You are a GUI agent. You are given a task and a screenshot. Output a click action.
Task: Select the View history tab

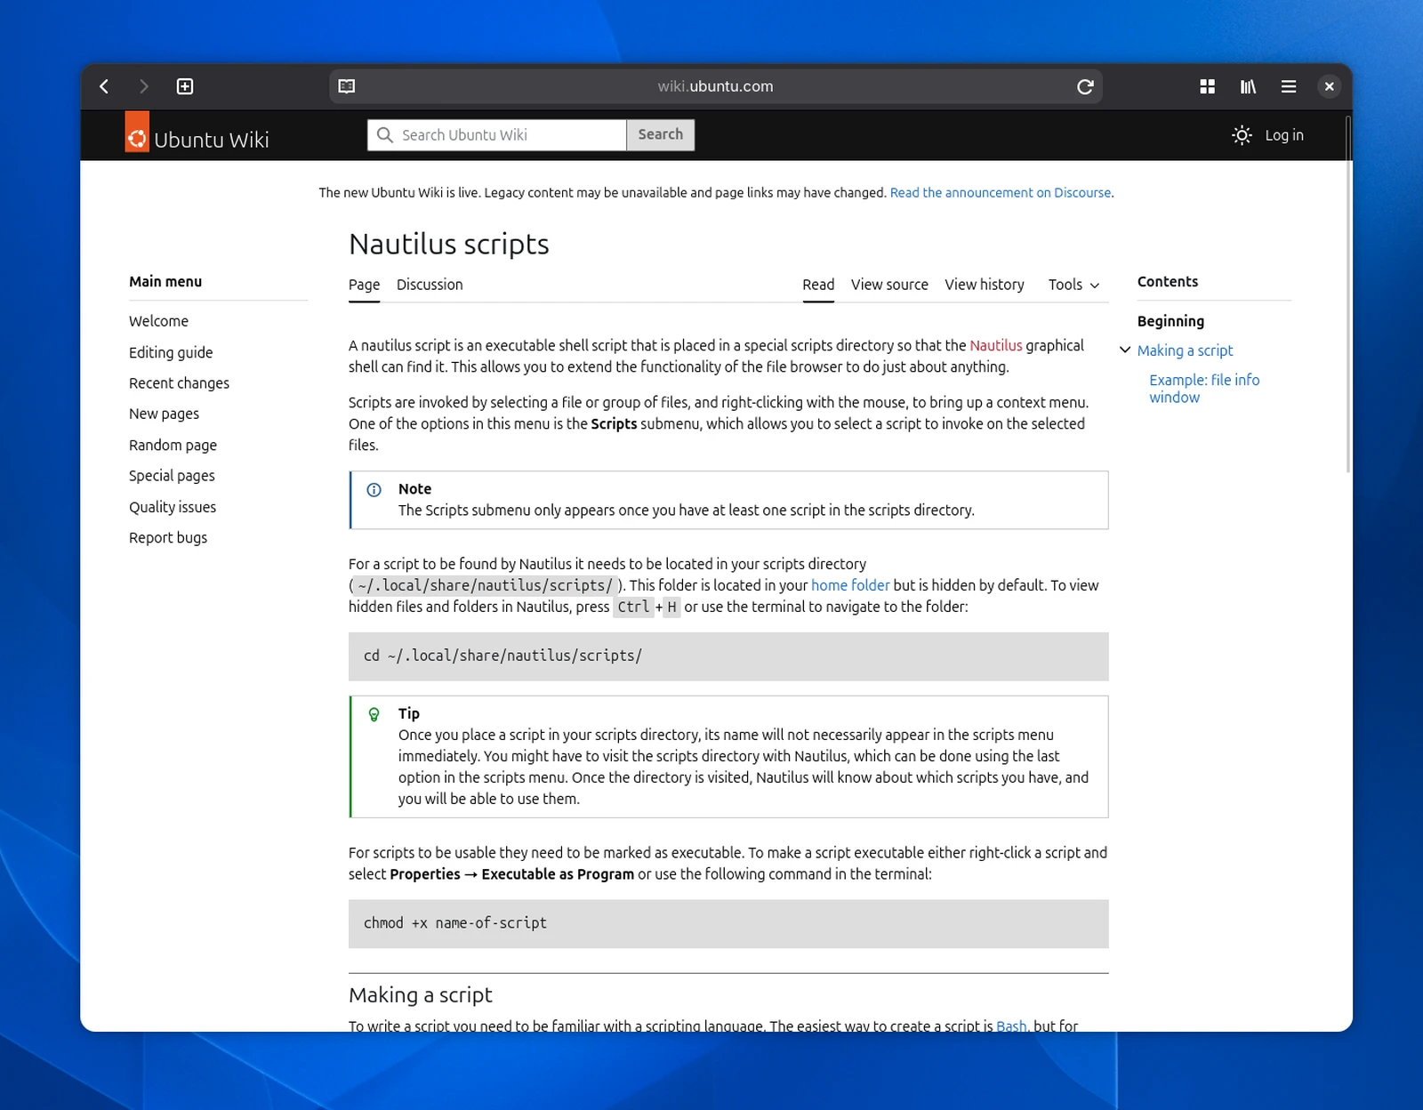coord(985,285)
